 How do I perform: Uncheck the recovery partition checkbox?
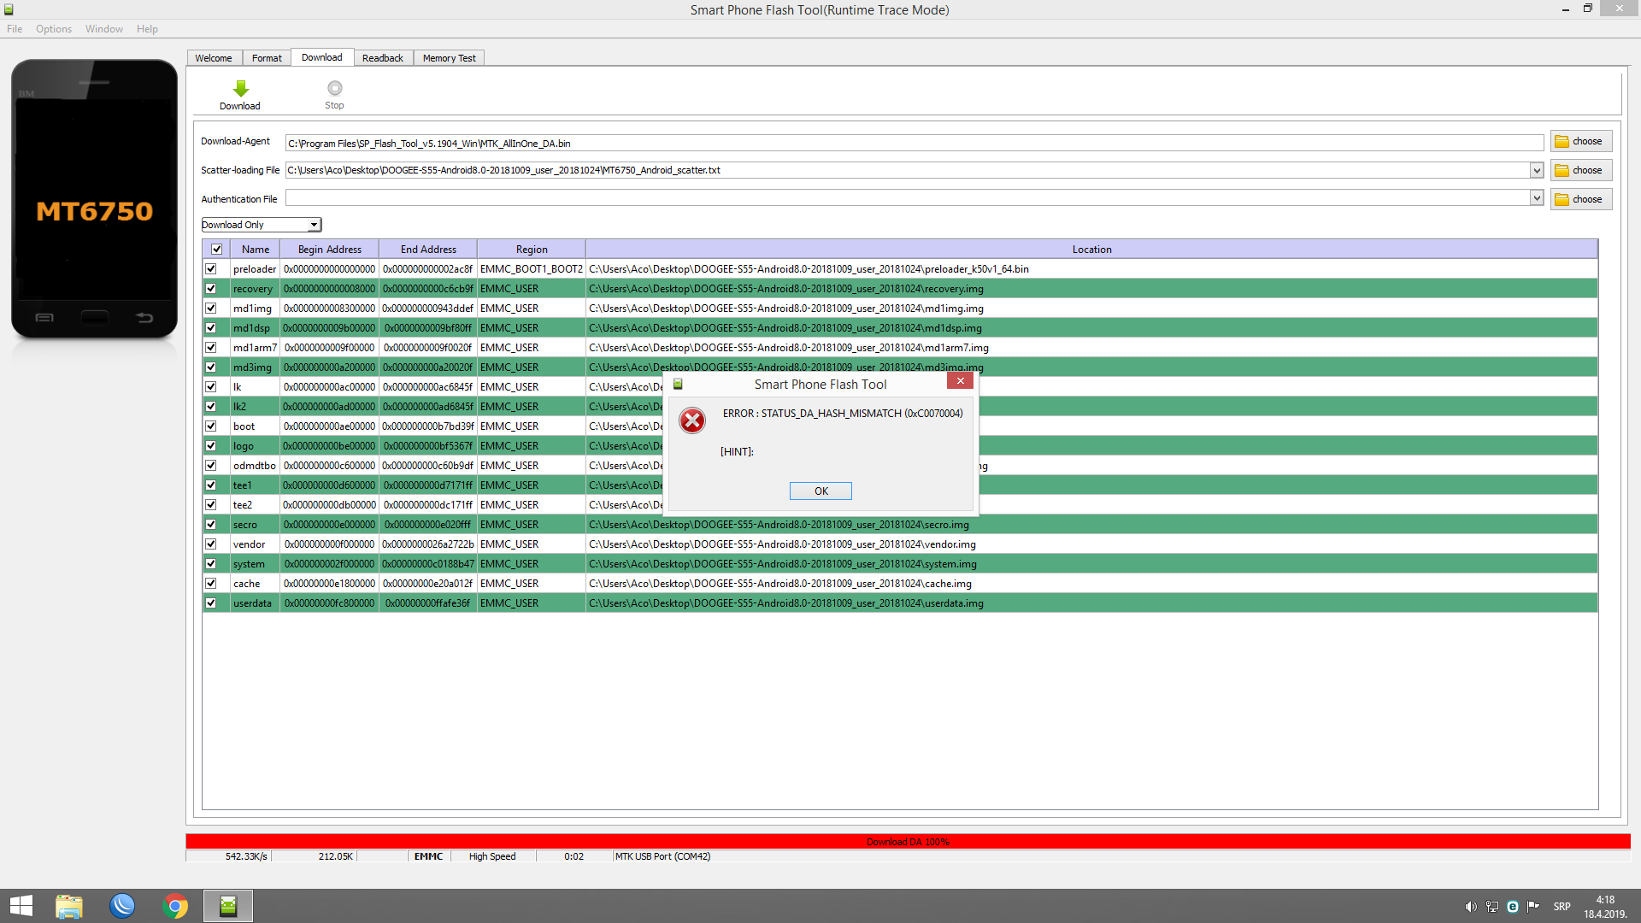tap(211, 289)
